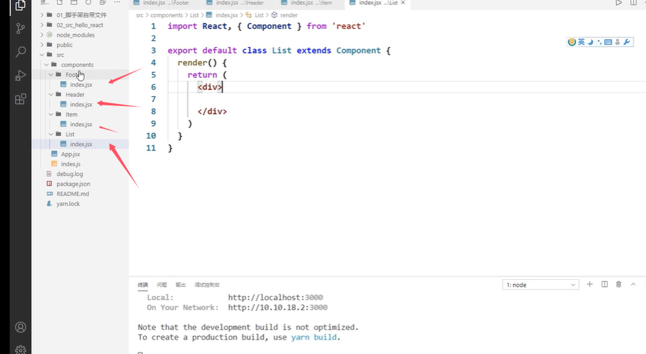Viewport: 646px width, 354px height.
Task: Switch to the 调试控制台 debug console tab
Action: click(207, 285)
